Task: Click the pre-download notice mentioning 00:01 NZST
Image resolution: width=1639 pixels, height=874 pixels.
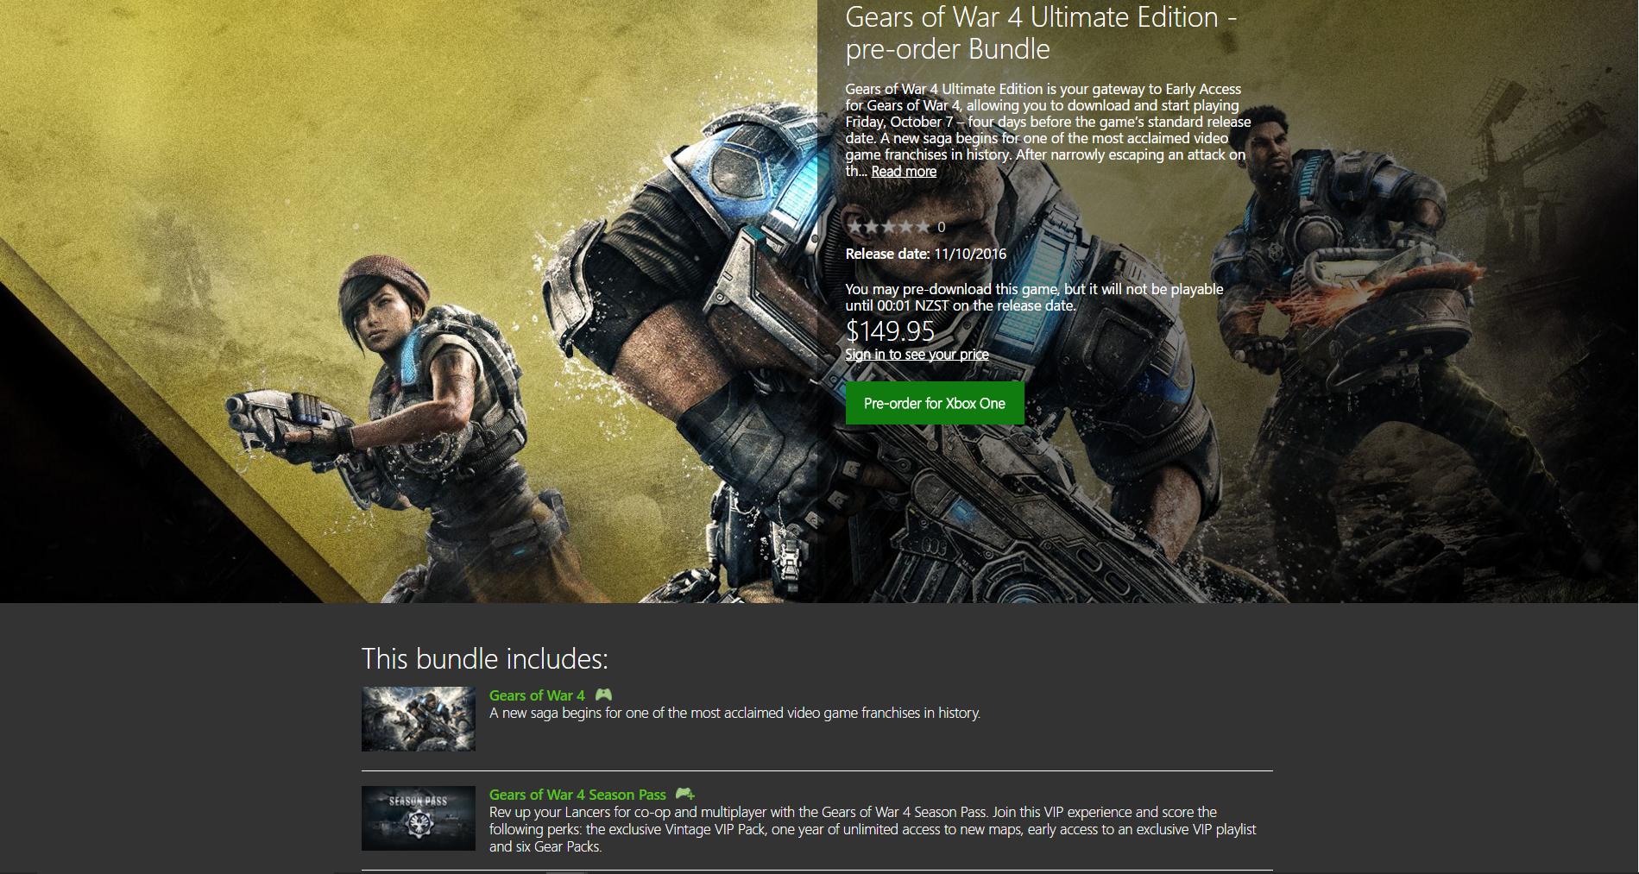Action: (x=1034, y=298)
